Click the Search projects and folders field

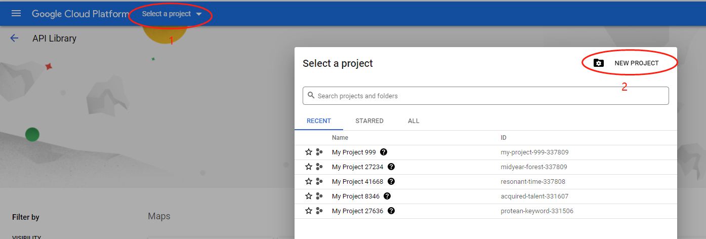486,96
